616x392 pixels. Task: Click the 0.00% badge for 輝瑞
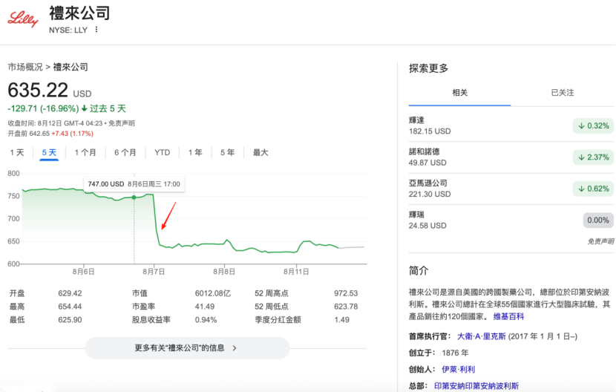pos(598,220)
